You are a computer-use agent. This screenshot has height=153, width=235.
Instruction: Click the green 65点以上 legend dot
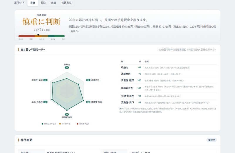[42, 124]
